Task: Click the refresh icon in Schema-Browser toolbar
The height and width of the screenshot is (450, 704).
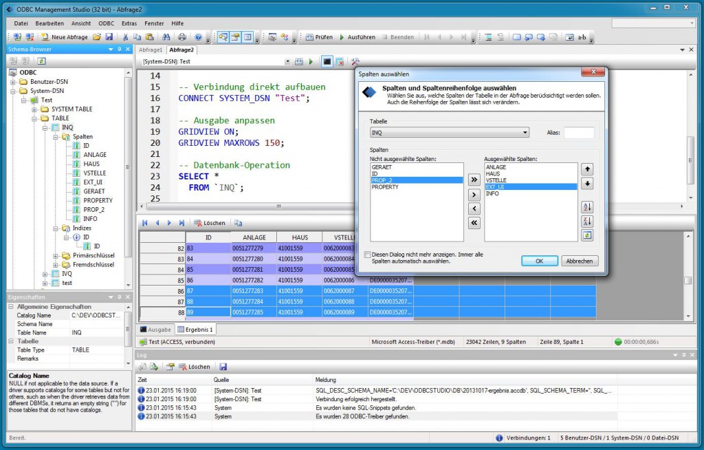Action: (41, 61)
